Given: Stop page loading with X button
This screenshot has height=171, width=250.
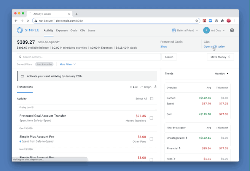Looking at the screenshot, I should [28, 21].
